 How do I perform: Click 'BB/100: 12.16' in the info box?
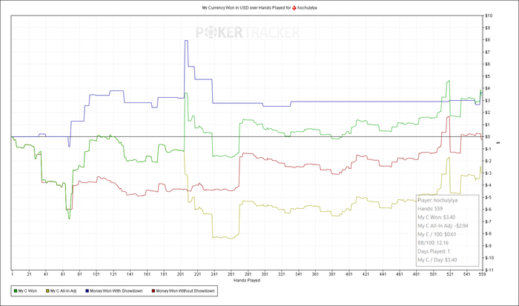pyautogui.click(x=433, y=243)
